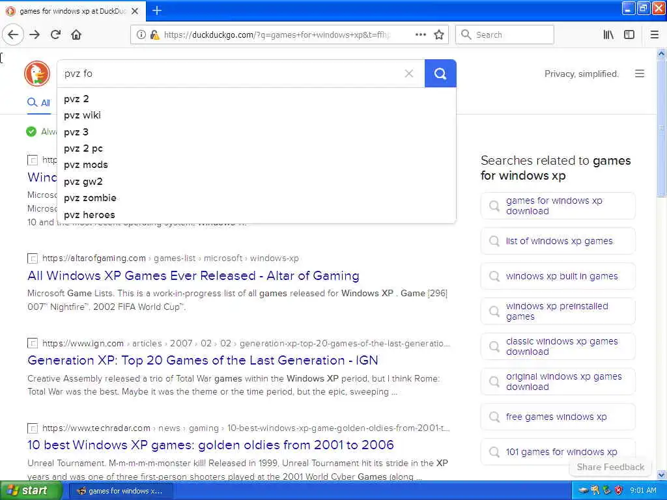Open page actions three-dots menu
The width and height of the screenshot is (667, 500).
click(420, 35)
